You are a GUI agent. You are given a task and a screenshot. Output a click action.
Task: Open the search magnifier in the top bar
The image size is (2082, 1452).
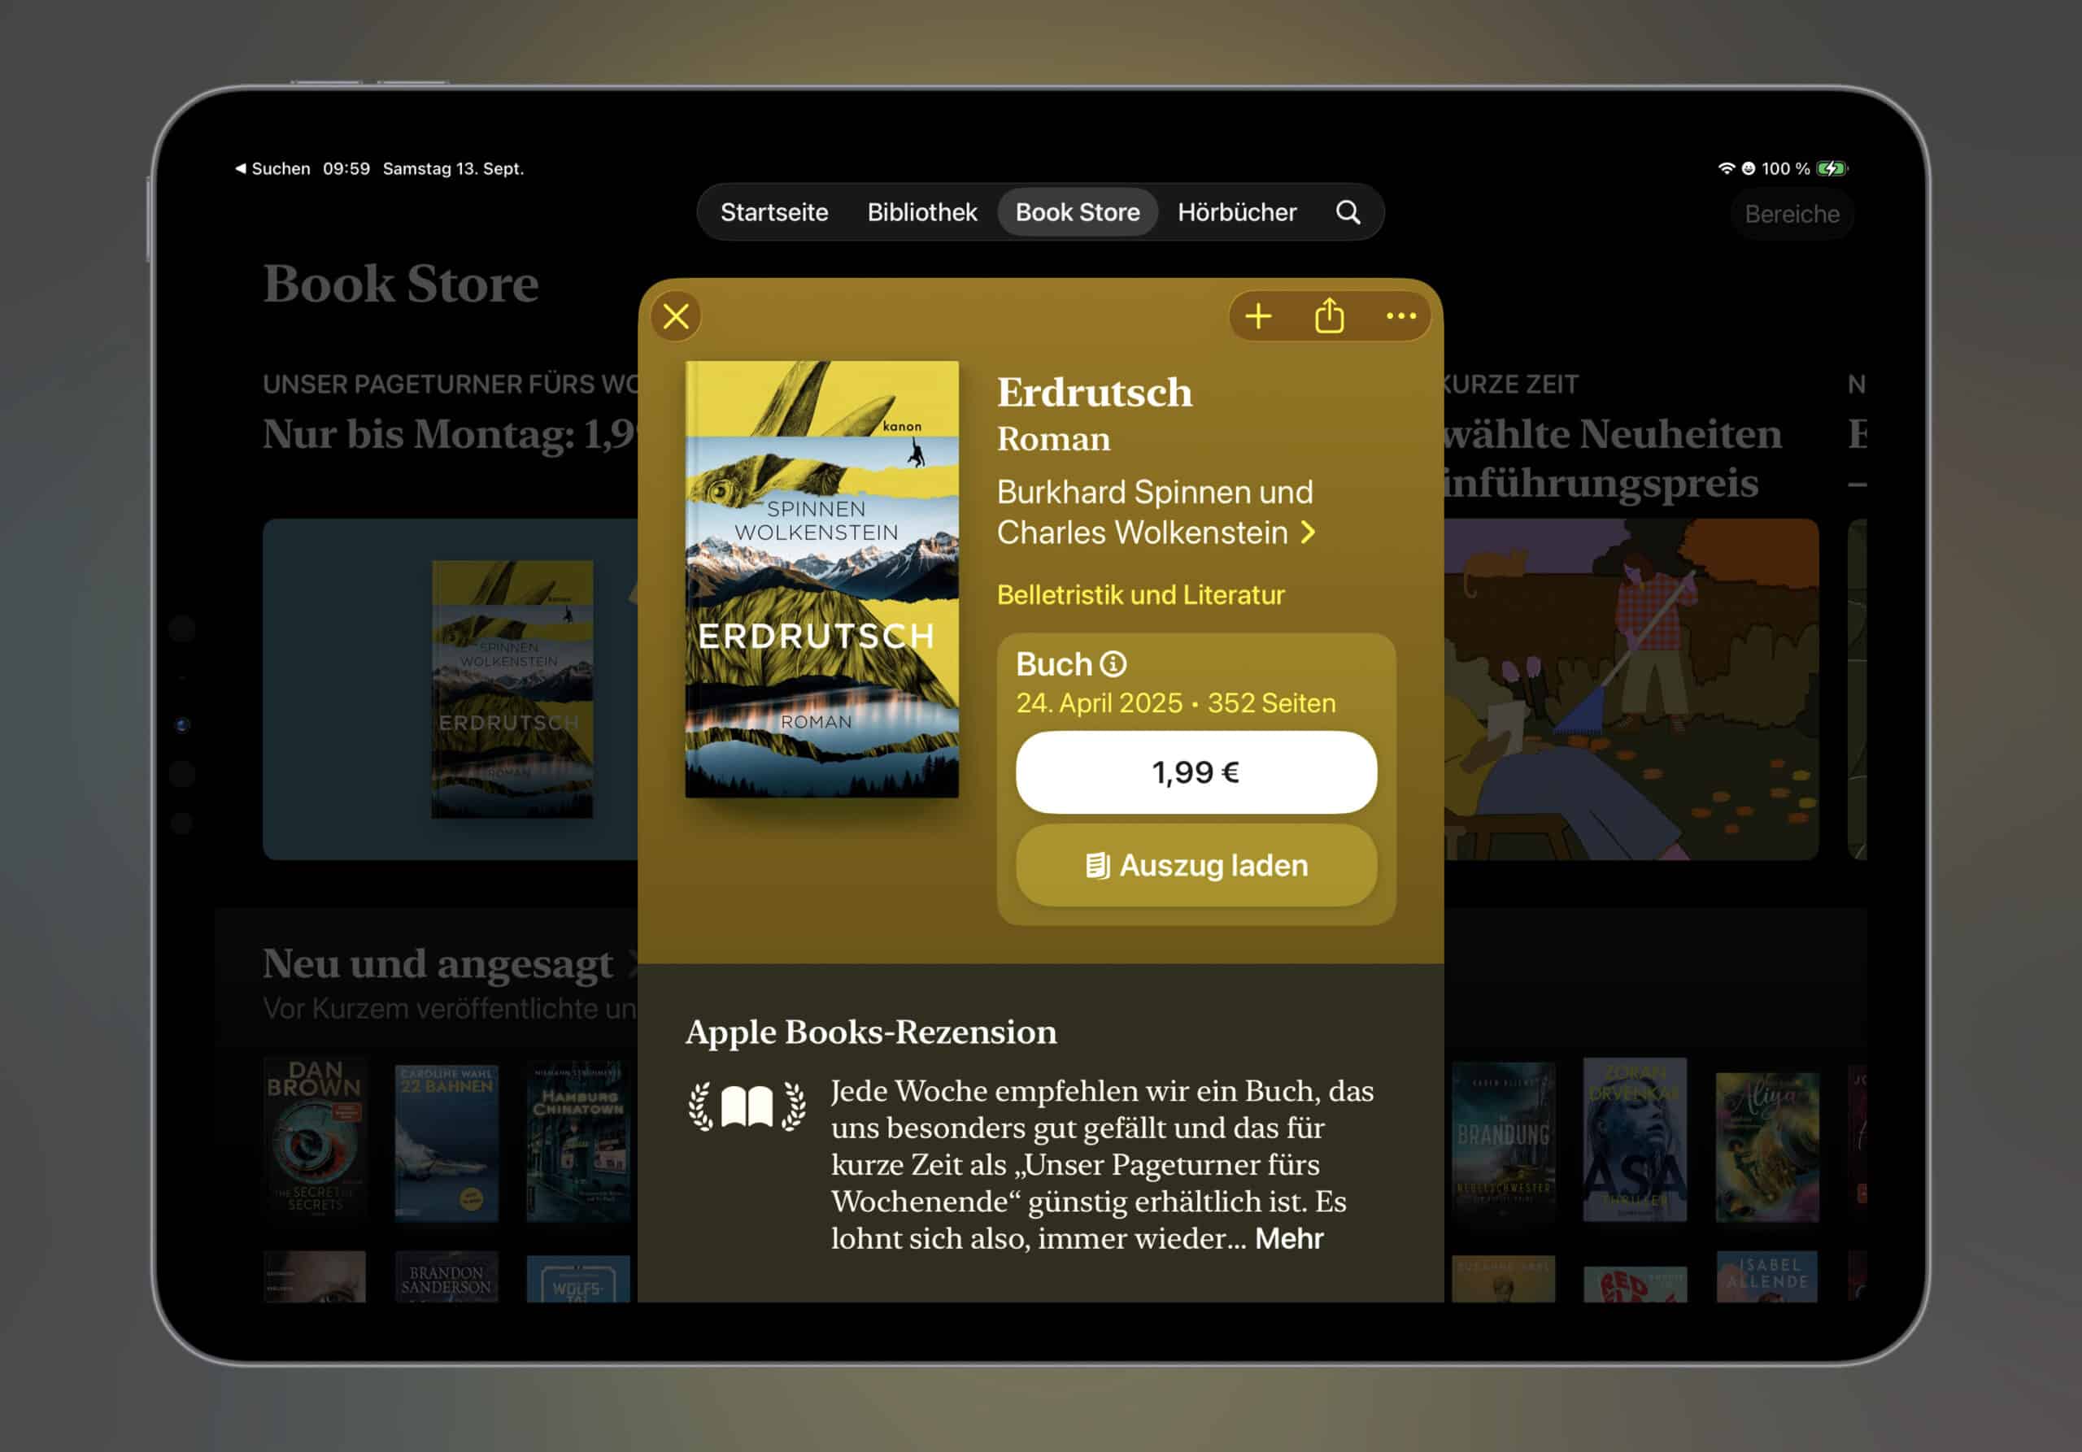(1348, 212)
